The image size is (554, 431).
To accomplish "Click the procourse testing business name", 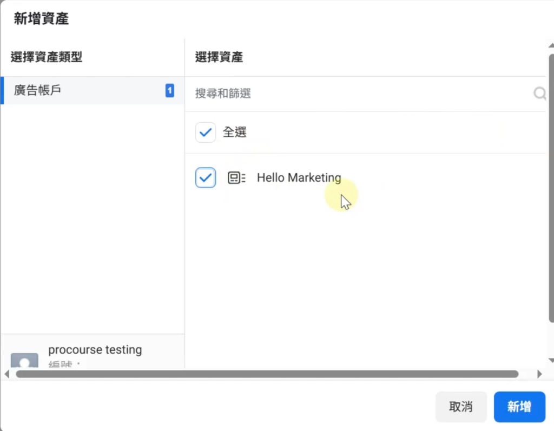I will pyautogui.click(x=95, y=350).
